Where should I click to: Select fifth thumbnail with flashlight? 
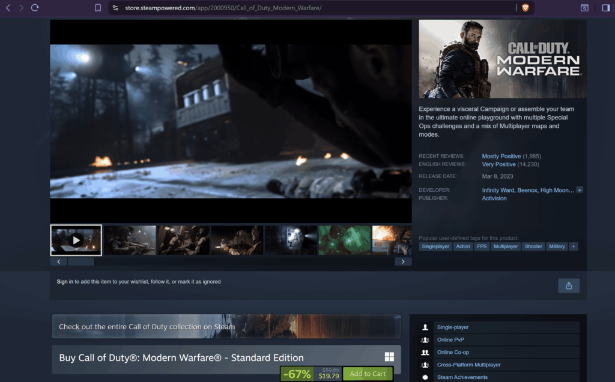[291, 240]
